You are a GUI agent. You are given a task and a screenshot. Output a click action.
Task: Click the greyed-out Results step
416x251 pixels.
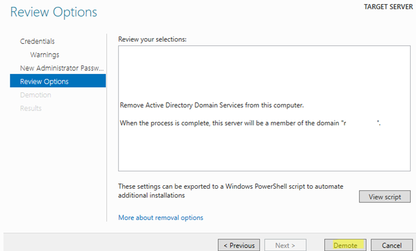point(31,108)
